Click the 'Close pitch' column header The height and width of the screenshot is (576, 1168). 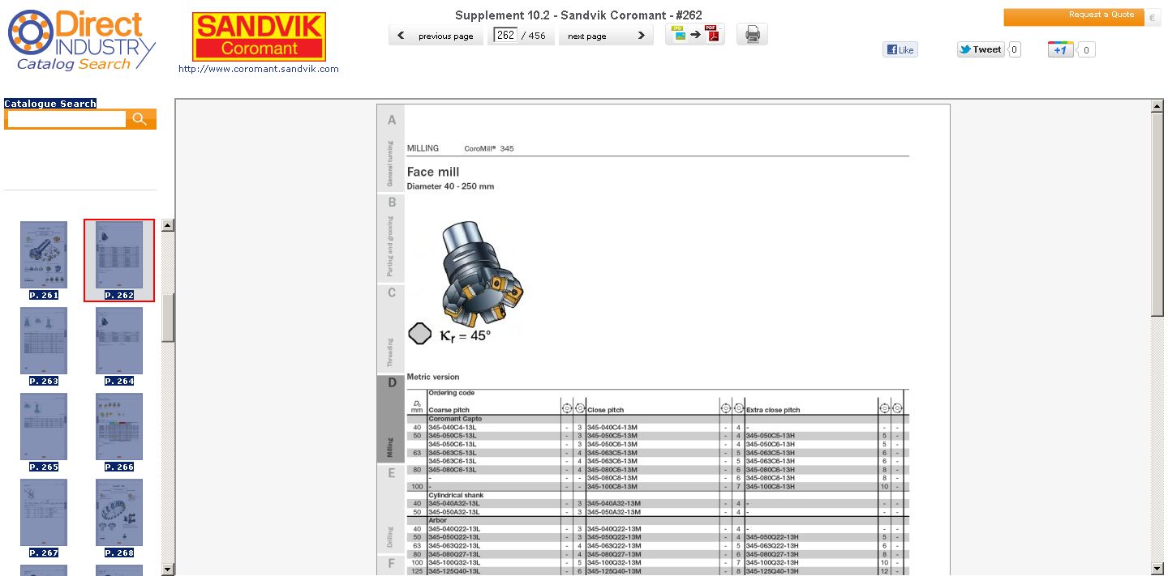(x=606, y=410)
